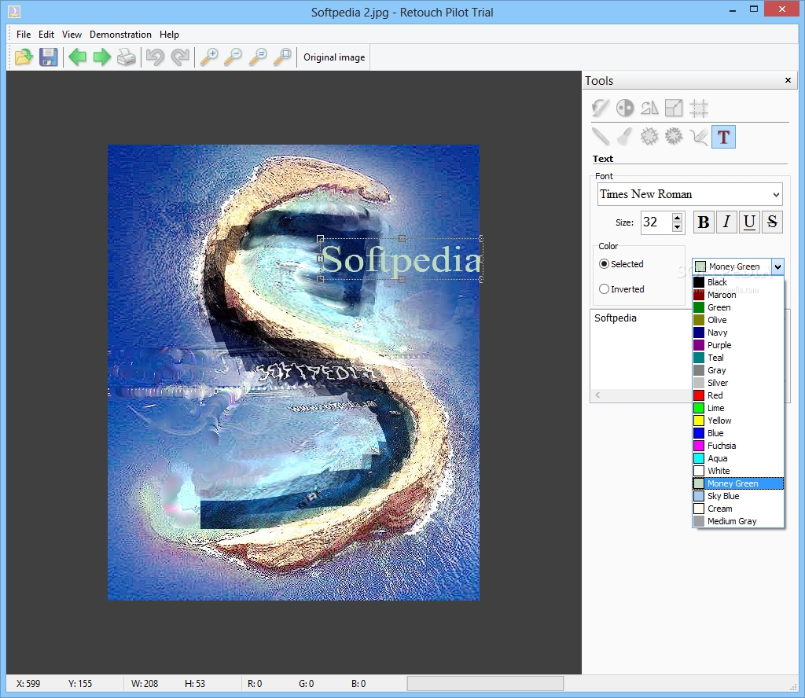Viewport: 805px width, 698px height.
Task: Open the brightness/contrast half-circle tool
Action: (x=625, y=108)
